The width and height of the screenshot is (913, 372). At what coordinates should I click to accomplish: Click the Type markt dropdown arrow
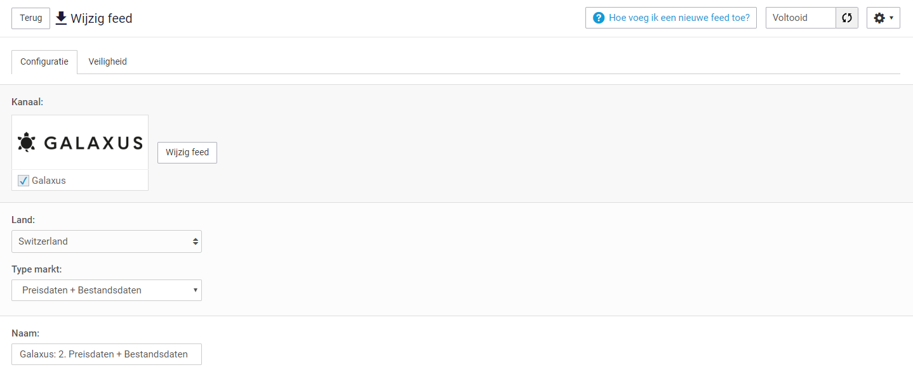[x=196, y=290]
